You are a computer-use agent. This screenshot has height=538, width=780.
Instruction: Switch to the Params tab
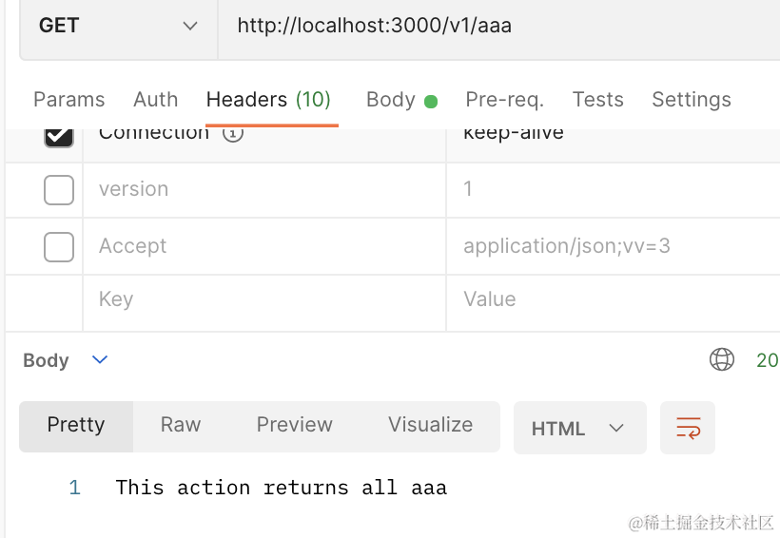pos(68,100)
